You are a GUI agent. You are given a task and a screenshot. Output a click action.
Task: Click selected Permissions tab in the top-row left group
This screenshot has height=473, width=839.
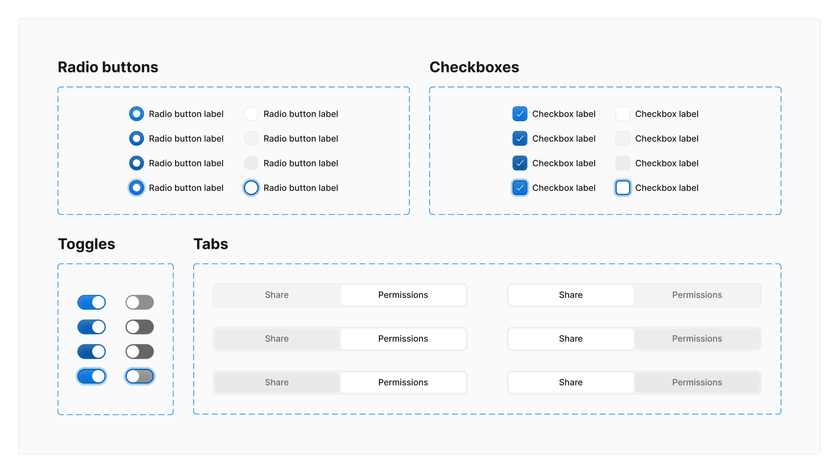click(403, 295)
